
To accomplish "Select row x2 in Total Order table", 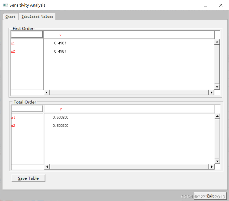I will [x=13, y=126].
